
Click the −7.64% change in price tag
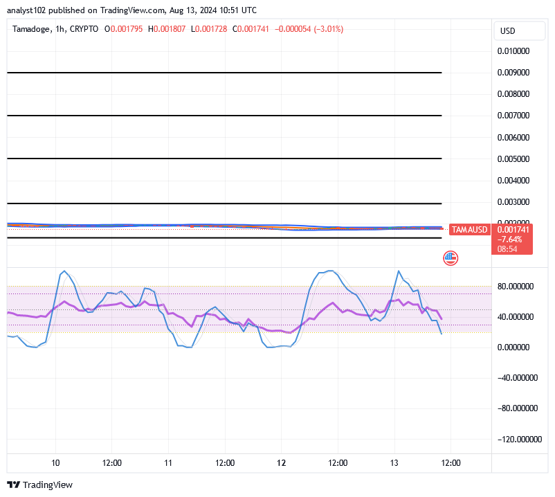(x=509, y=240)
